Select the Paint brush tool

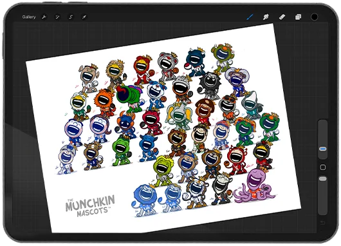[250, 17]
